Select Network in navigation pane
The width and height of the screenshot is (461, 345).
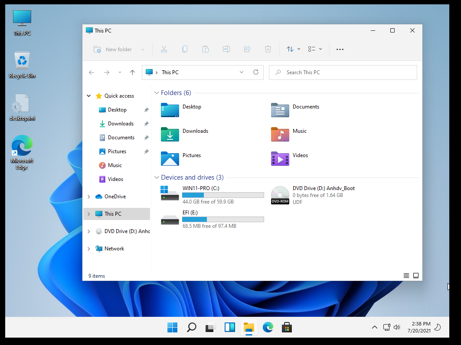pyautogui.click(x=114, y=249)
